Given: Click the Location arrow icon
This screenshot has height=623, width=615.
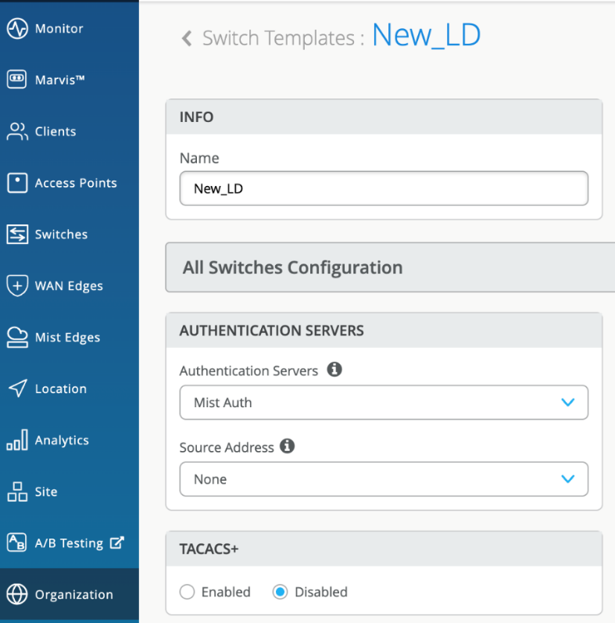Looking at the screenshot, I should 17,388.
